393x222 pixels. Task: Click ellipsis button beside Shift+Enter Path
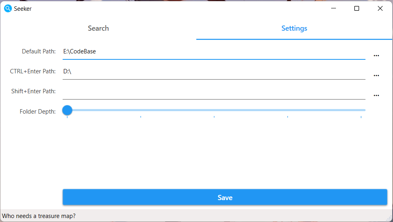376,96
